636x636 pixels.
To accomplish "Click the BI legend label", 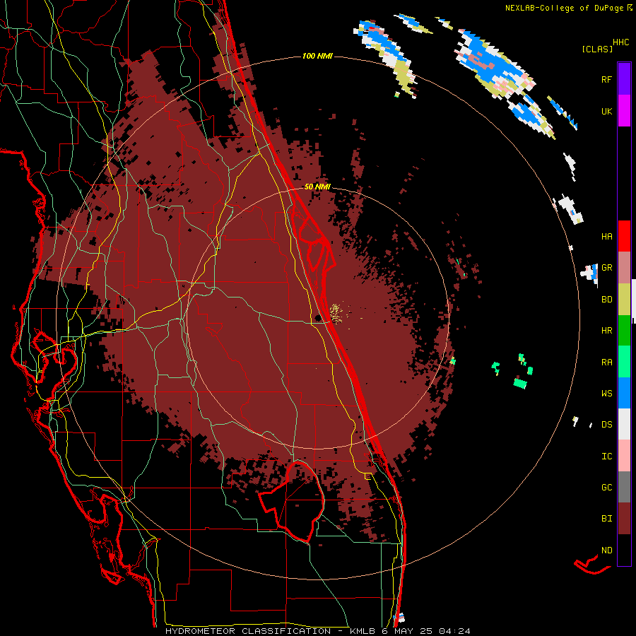I will pyautogui.click(x=607, y=519).
